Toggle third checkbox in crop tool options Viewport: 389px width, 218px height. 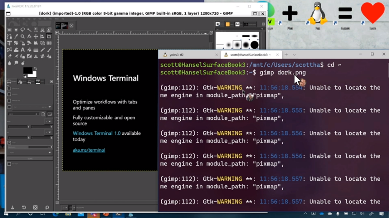[9, 100]
